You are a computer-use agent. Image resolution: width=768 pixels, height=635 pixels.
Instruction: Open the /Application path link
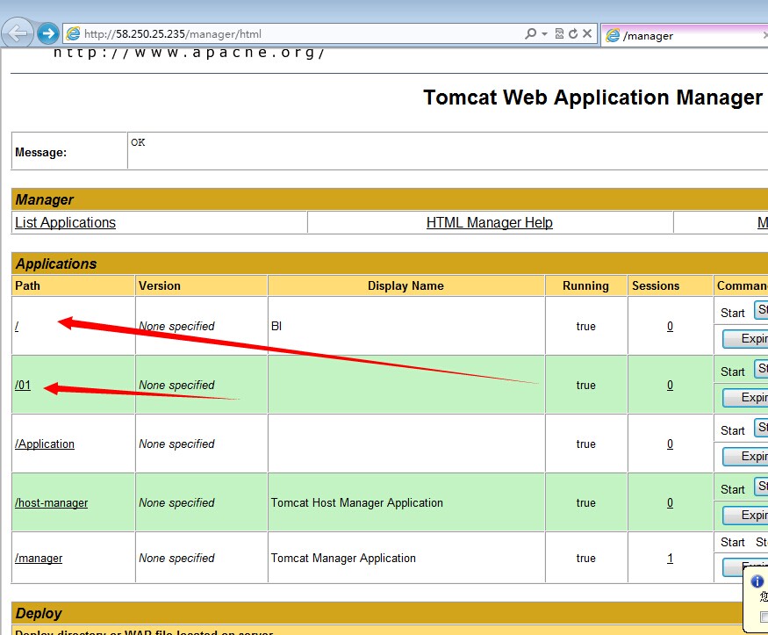(45, 444)
